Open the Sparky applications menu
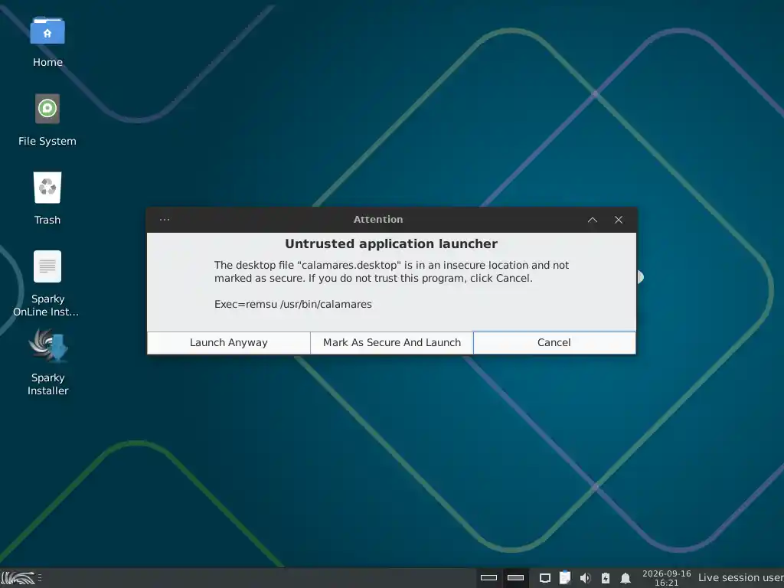 click(x=18, y=578)
